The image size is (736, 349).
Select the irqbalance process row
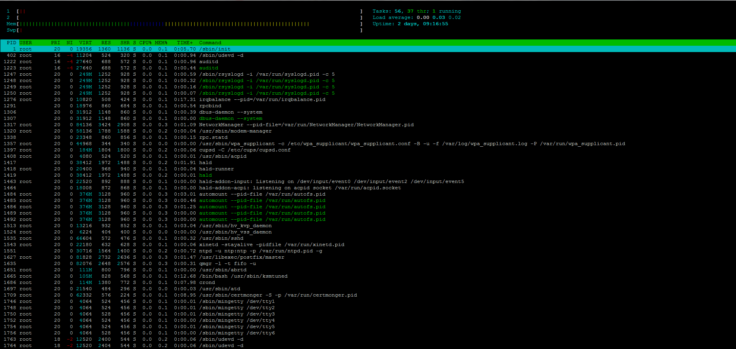[368, 99]
